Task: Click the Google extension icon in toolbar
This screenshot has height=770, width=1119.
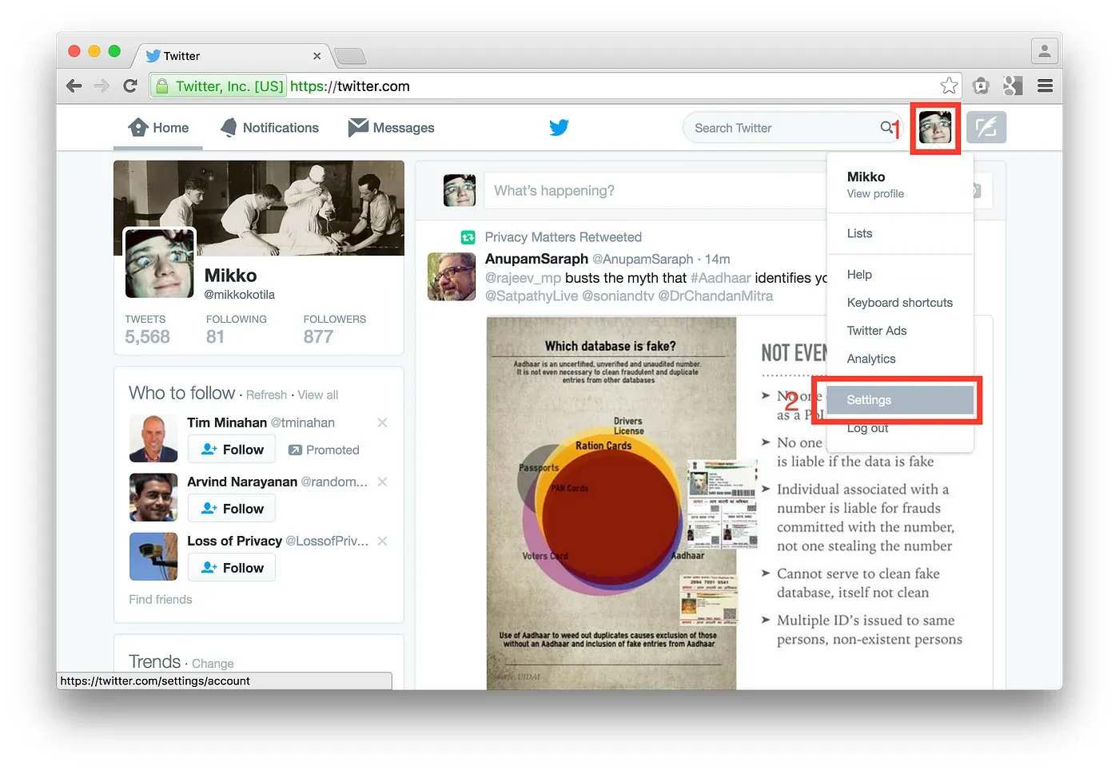Action: pyautogui.click(x=1013, y=85)
